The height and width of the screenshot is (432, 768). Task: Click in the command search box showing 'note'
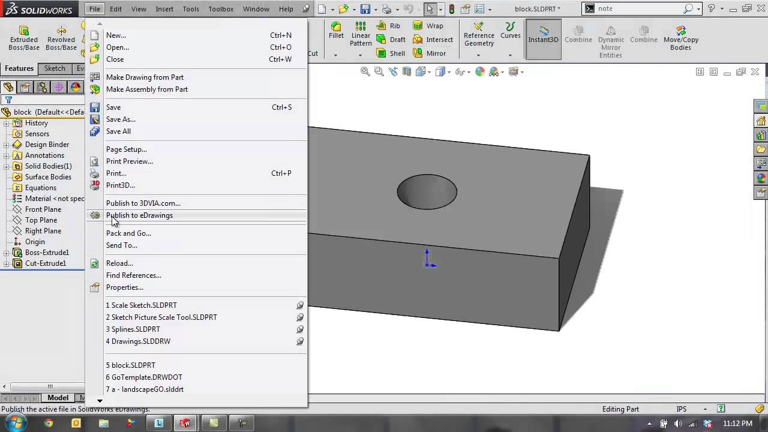click(638, 9)
